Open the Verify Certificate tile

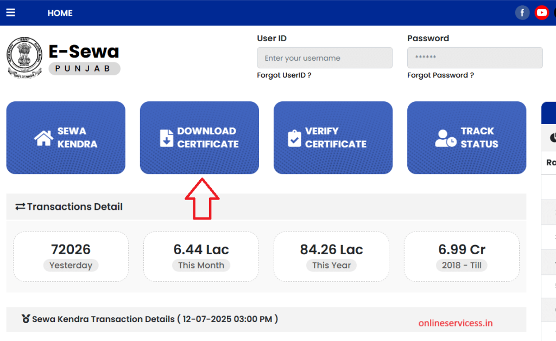pyautogui.click(x=333, y=138)
